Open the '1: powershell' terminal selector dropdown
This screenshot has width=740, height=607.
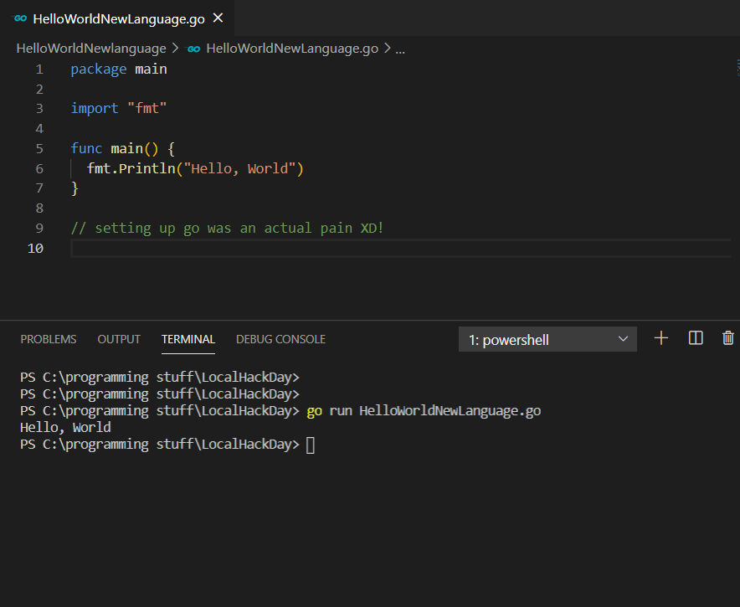[547, 339]
